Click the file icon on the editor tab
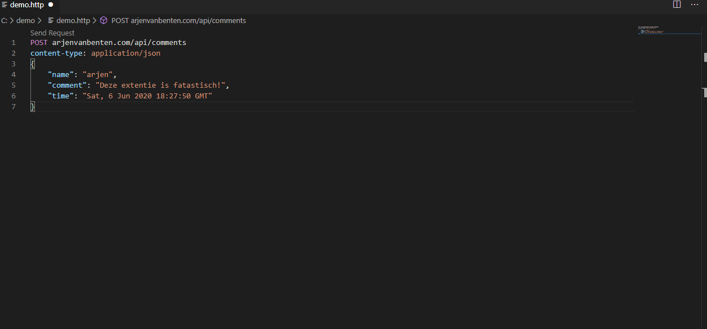The width and height of the screenshot is (707, 329). pyautogui.click(x=5, y=4)
